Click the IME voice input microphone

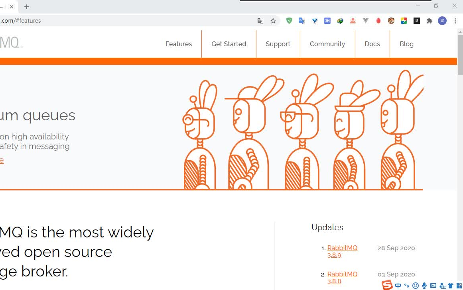pos(424,286)
